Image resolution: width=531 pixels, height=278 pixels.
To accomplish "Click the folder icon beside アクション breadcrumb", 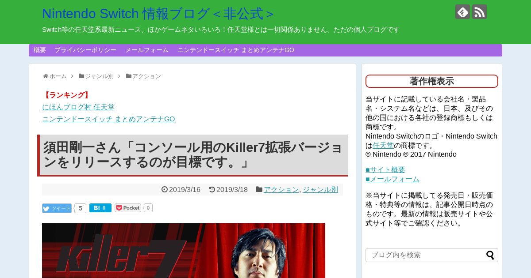I will [129, 76].
